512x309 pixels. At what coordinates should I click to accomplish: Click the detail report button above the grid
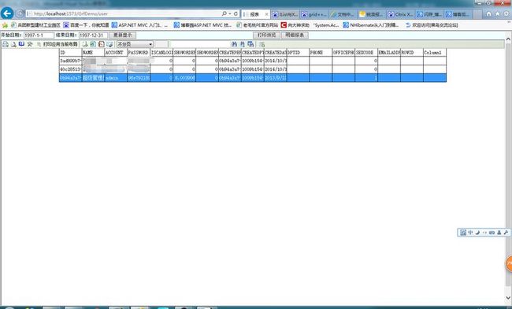click(295, 35)
